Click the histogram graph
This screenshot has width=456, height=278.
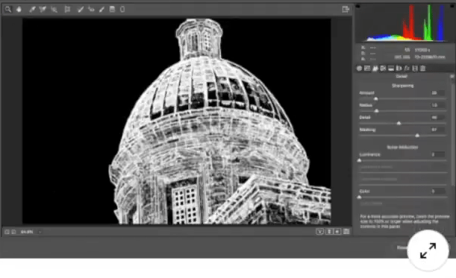405,22
